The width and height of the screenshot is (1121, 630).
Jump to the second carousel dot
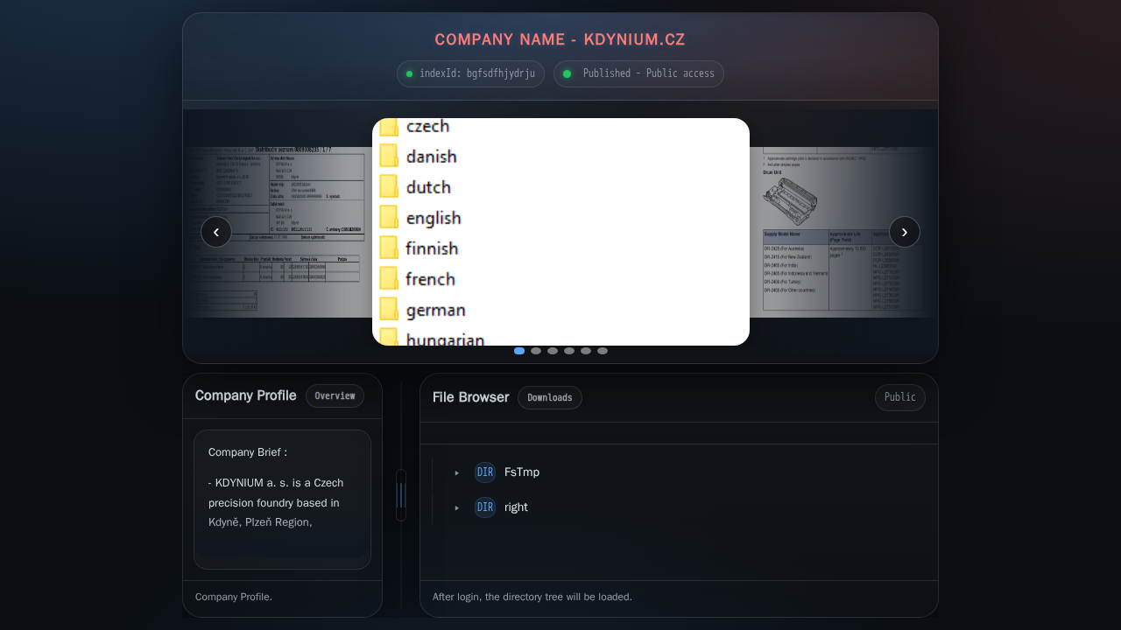536,351
